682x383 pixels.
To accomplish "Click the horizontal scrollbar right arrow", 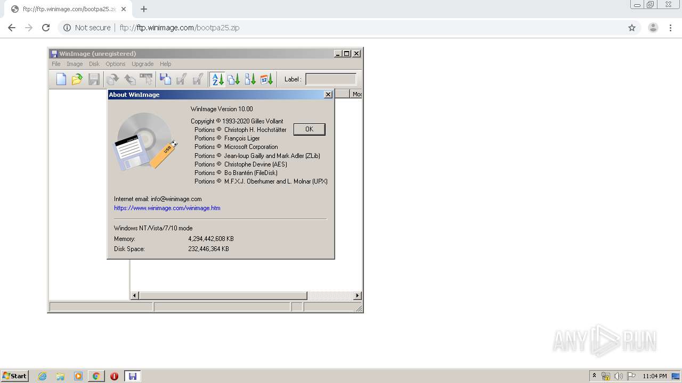I will 358,295.
